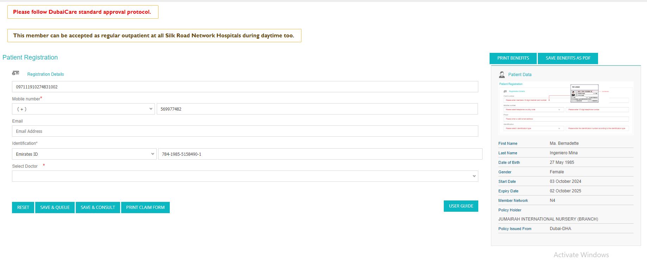Click SAVE & CONSULT button

click(98, 208)
